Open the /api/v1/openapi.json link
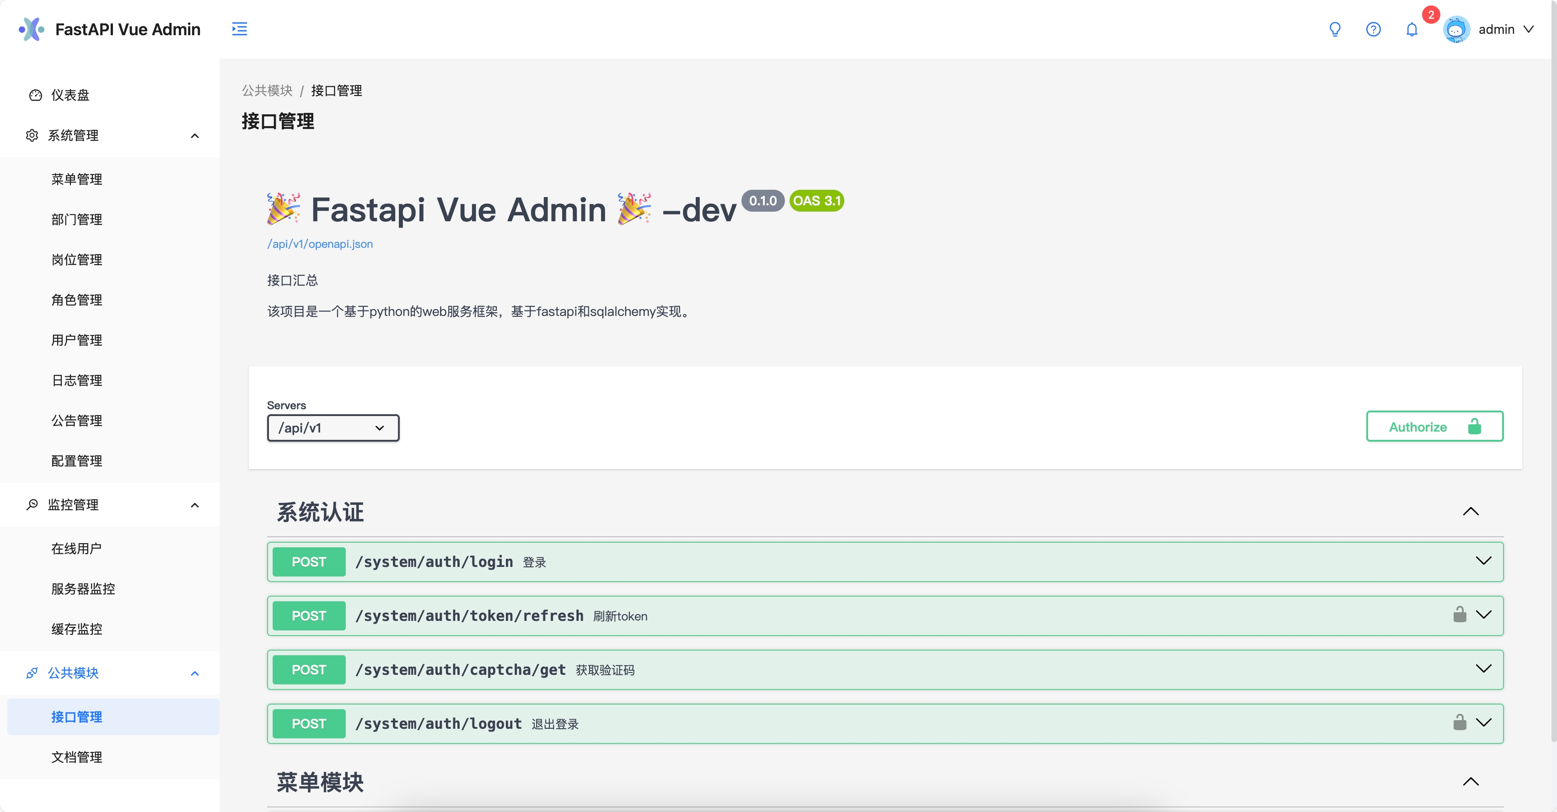Screen dimensions: 1557x812 [320, 244]
